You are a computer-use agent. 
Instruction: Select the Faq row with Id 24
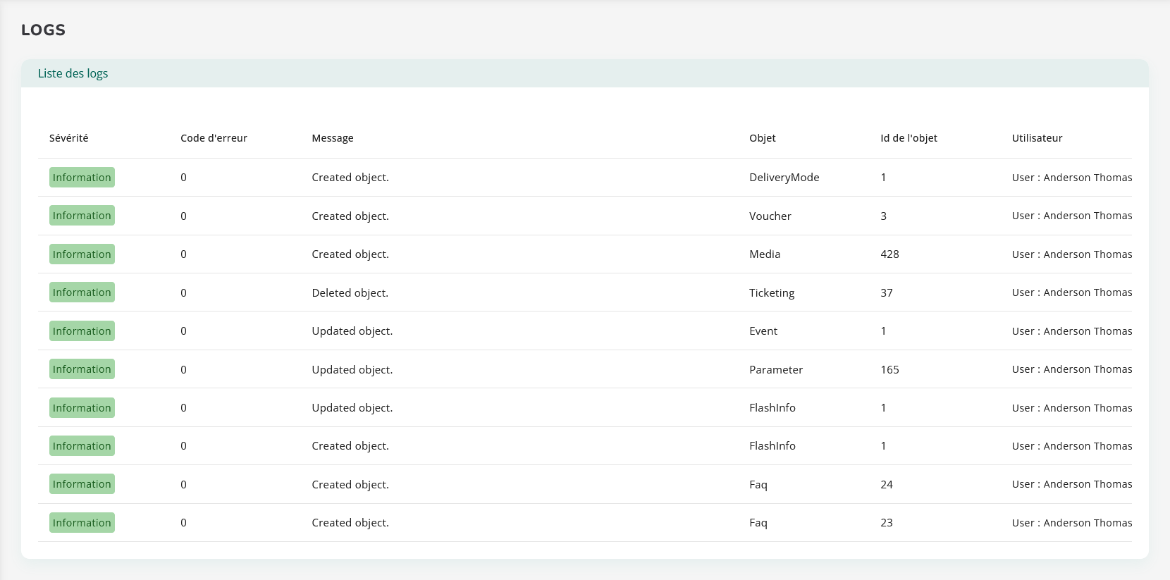tap(758, 485)
